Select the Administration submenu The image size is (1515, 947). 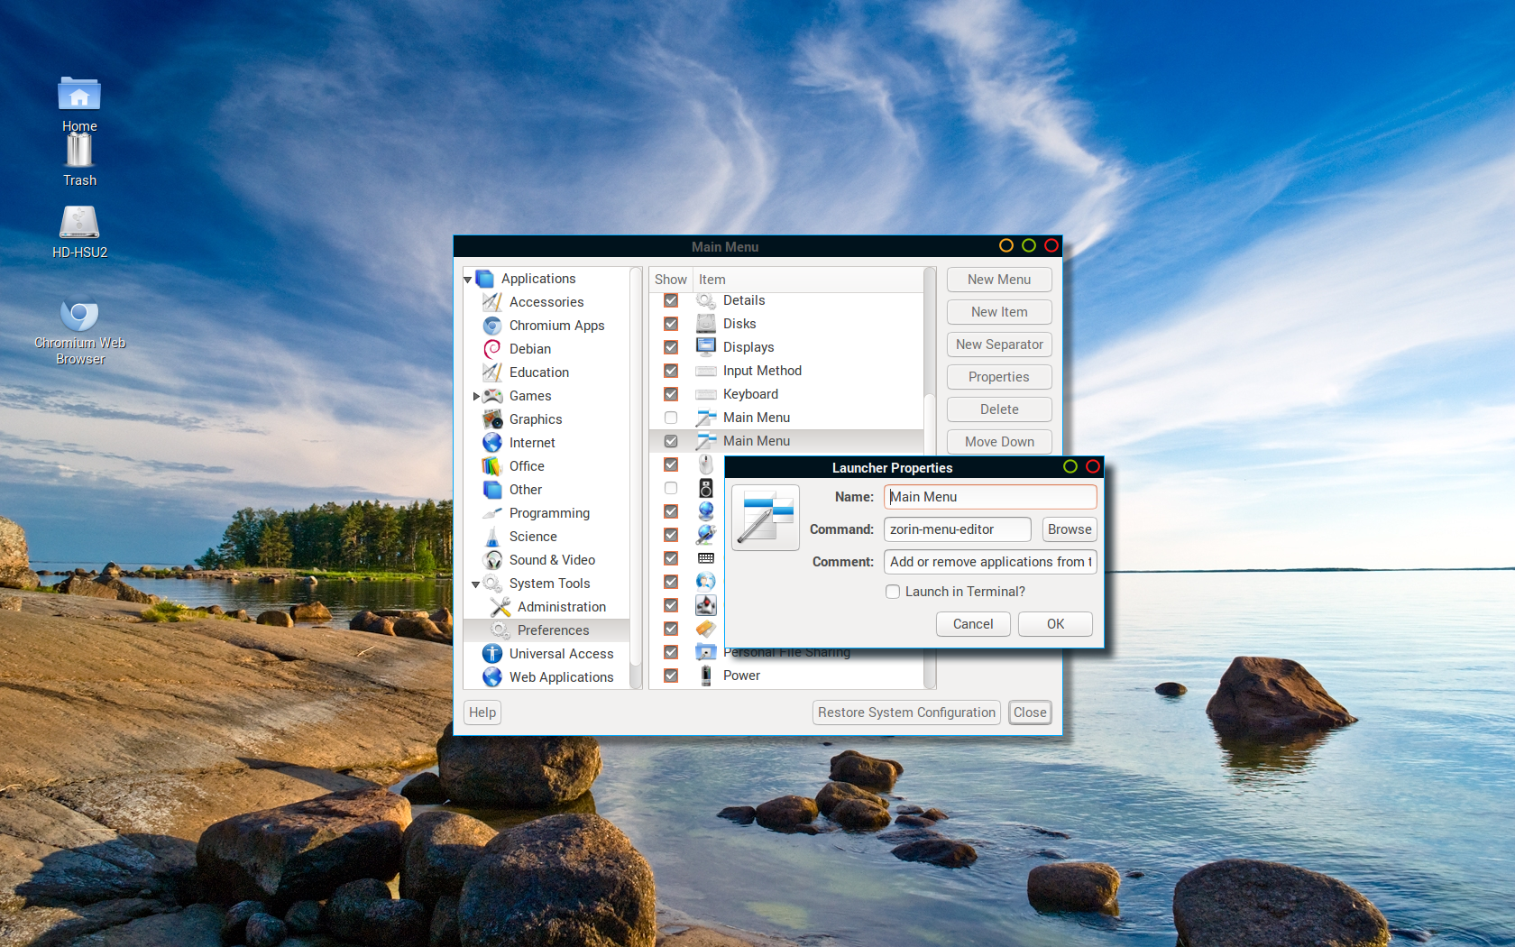click(x=561, y=607)
